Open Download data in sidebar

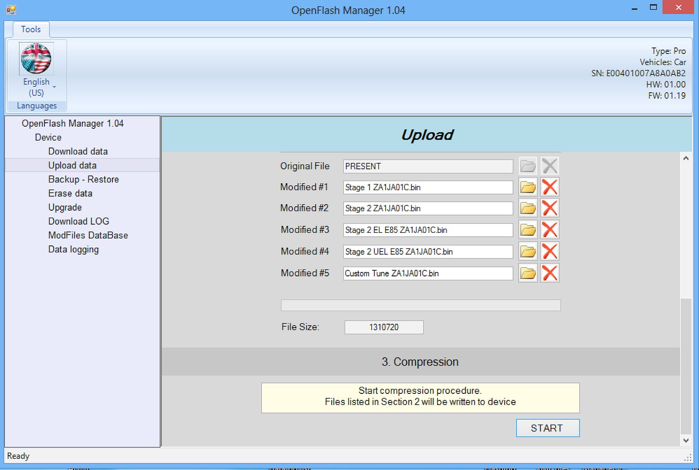[x=78, y=151]
